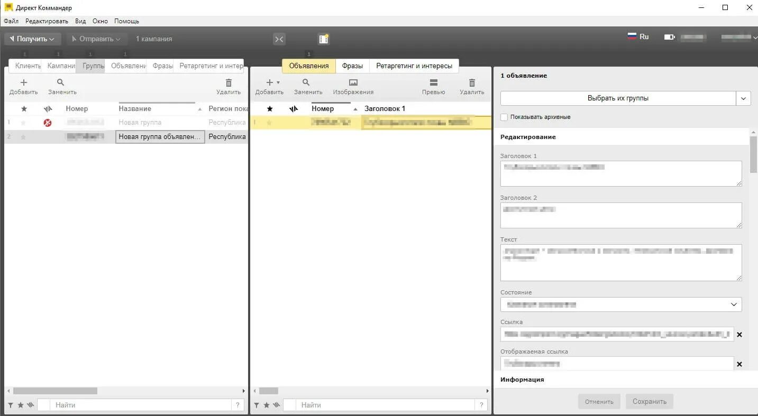Viewport: 758px width, 416px height.
Task: Switch to left panel Объявления tab
Action: tap(127, 66)
